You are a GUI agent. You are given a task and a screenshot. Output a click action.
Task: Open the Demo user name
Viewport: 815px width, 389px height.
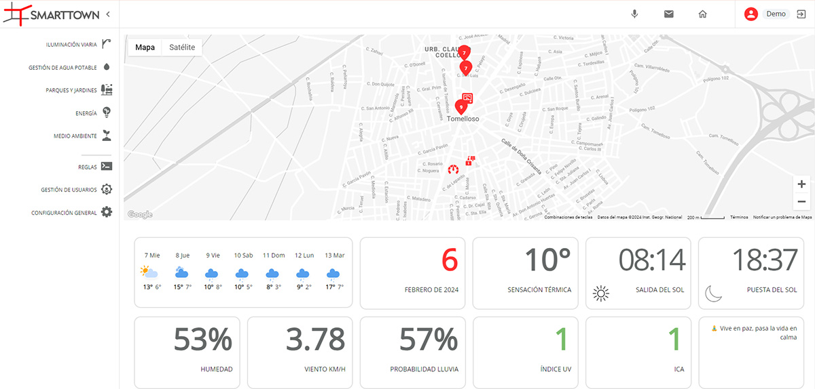(x=776, y=14)
